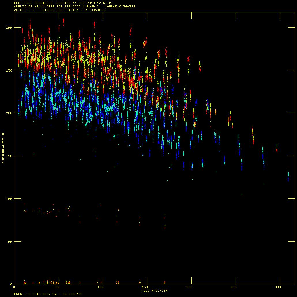Click the x-axis value '300'
This screenshot has height=297, width=297.
[x=278, y=287]
